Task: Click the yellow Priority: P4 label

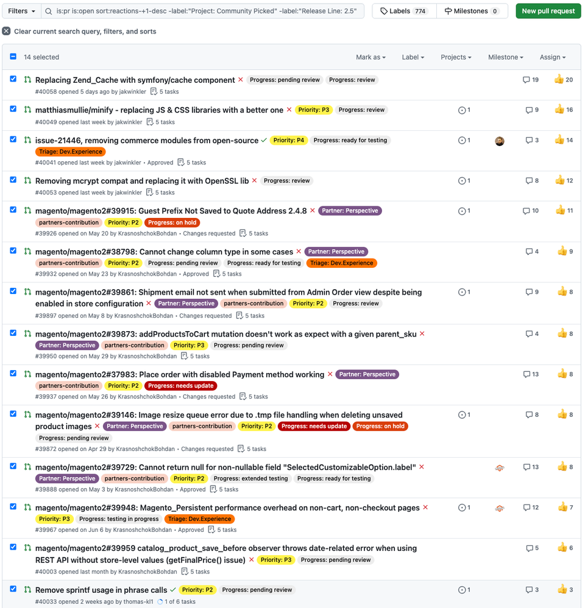Action: tap(288, 140)
